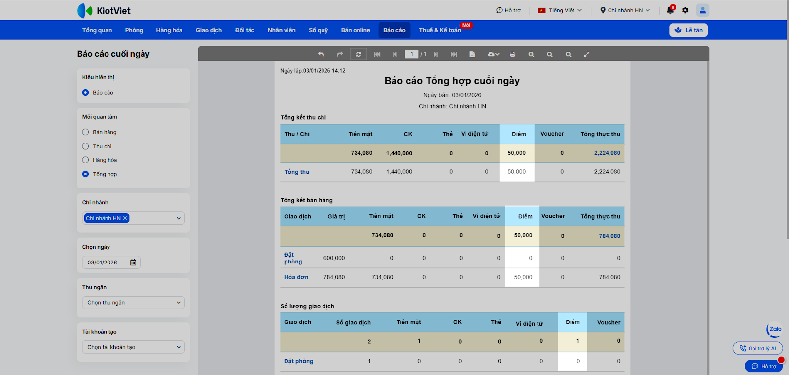Click the Ngày bán: 03/01/2026 text
Screen dimensions: 789x375
click(x=452, y=95)
